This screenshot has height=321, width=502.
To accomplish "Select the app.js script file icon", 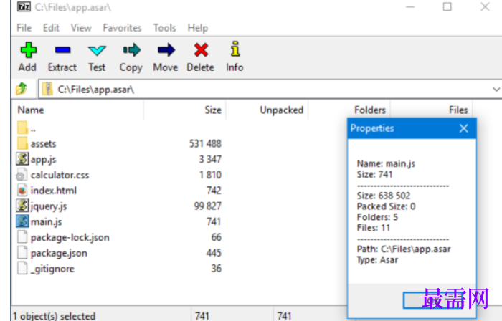I will coord(22,159).
